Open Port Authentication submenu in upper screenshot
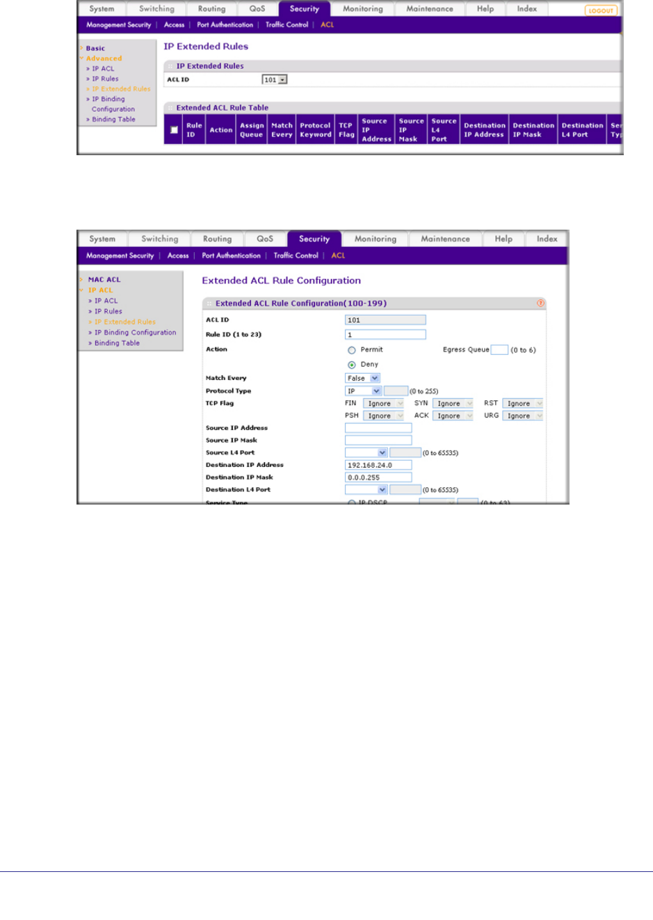The height and width of the screenshot is (920, 653). point(225,25)
